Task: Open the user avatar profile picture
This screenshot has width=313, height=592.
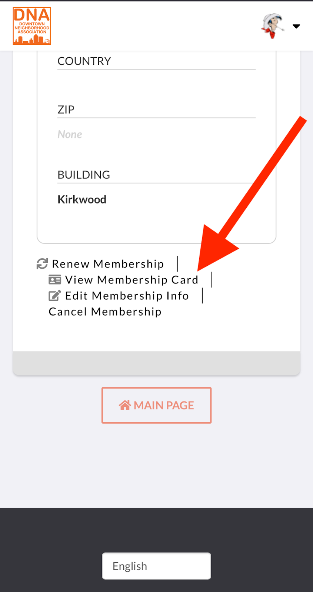Action: [273, 26]
